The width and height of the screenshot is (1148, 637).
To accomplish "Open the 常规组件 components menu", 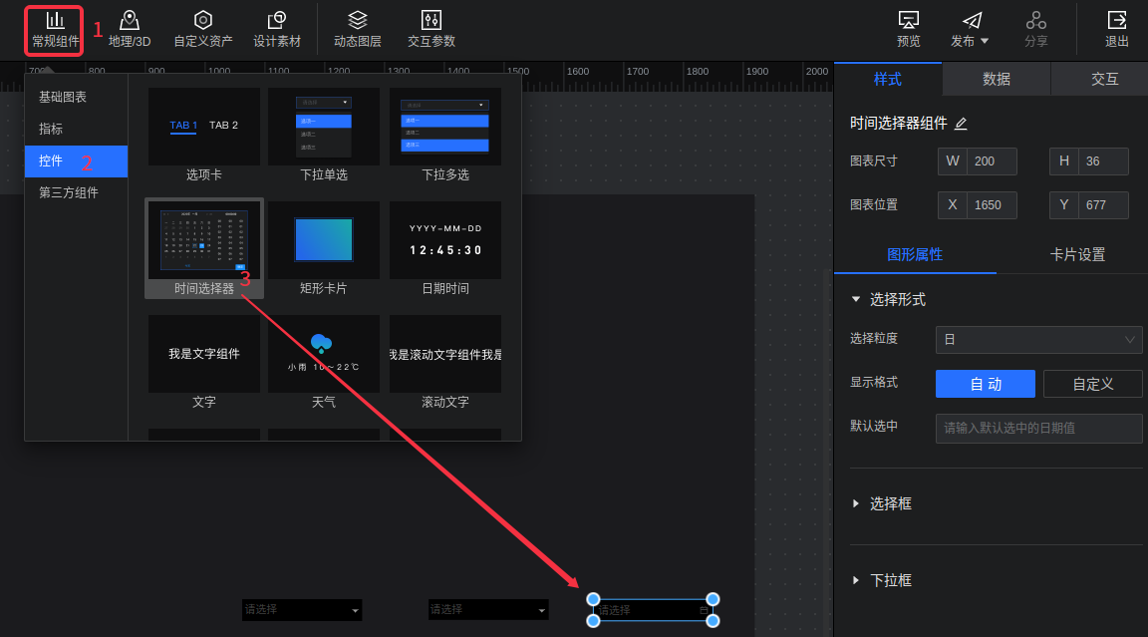I will pos(55,29).
